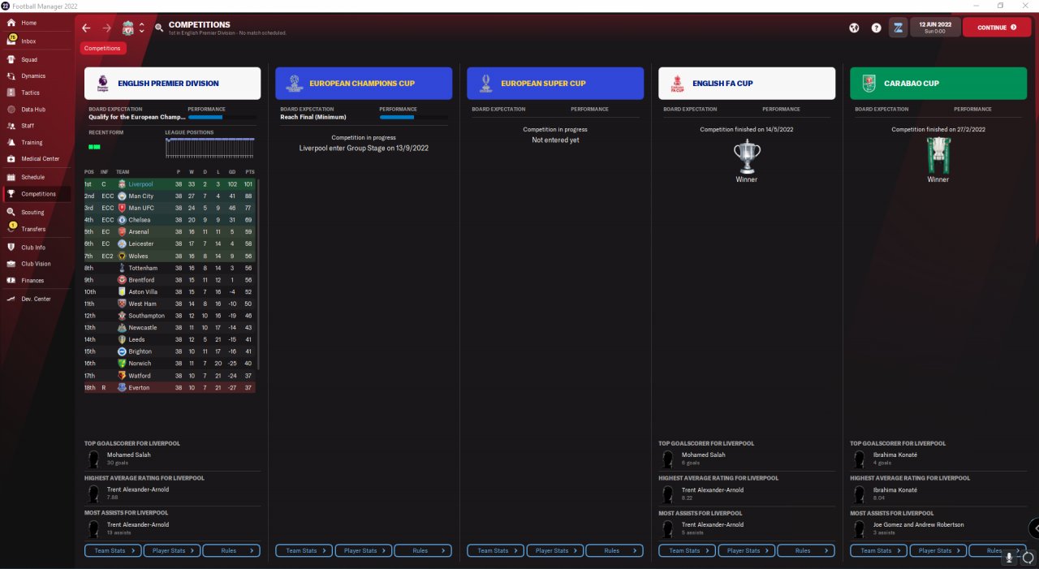Click the FA Cup winner trophy image
Viewport: 1039px width, 569px height.
coord(747,156)
